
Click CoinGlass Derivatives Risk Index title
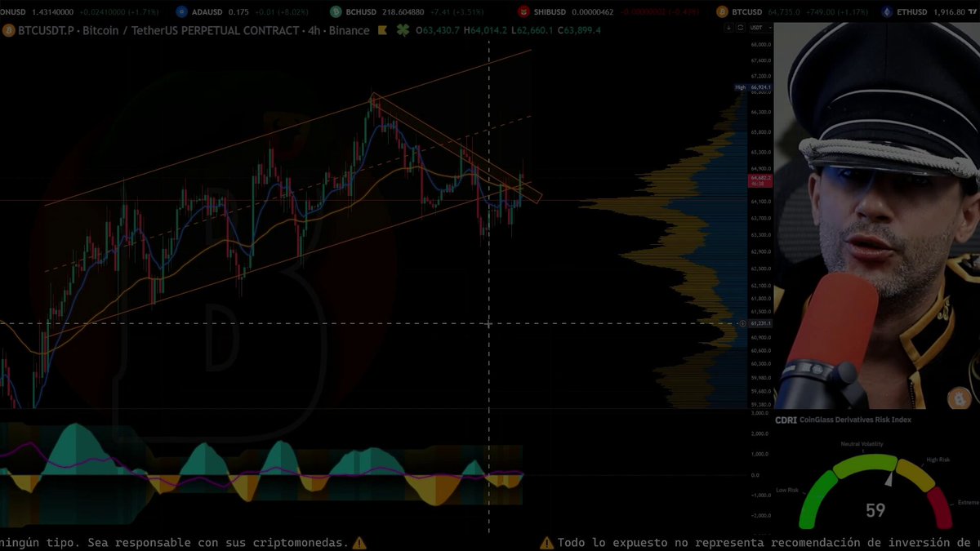pos(856,420)
